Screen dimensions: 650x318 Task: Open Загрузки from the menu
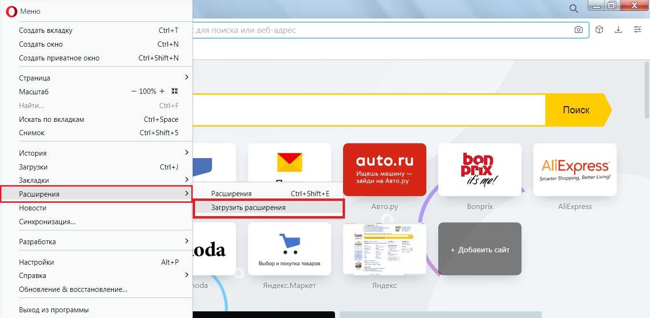click(97, 167)
